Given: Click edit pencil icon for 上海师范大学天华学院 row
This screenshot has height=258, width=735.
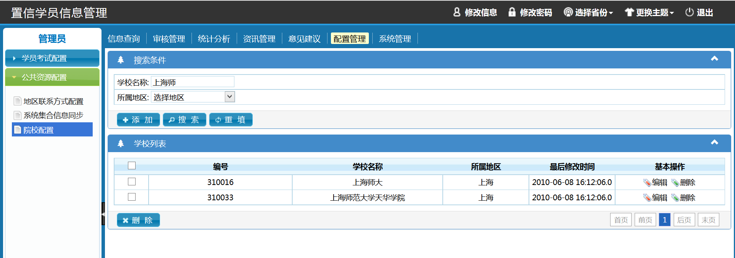Looking at the screenshot, I should coord(647,198).
